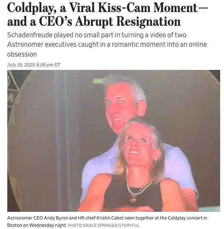The height and width of the screenshot is (229, 224).
Task: Open the concert kiss-cam photo
Action: (x=114, y=141)
